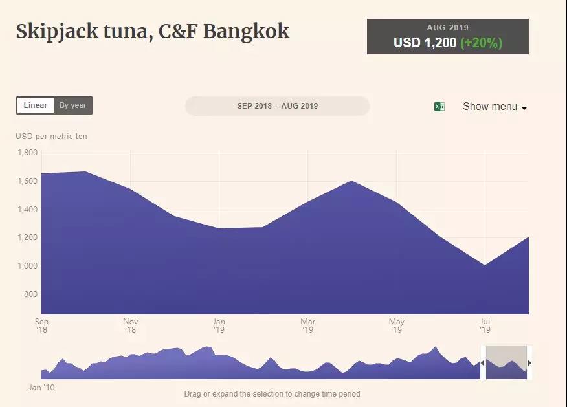Switch the chart to Linear view

(36, 105)
